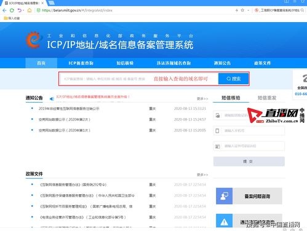This screenshot has height=231, width=307.
Task: Switch to the 短信重发 panel tab
Action: point(267,98)
